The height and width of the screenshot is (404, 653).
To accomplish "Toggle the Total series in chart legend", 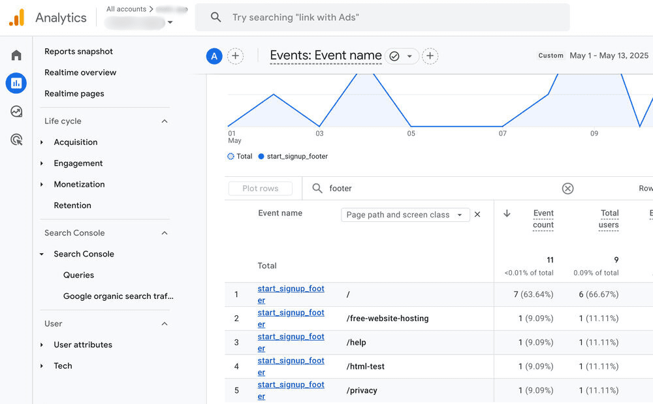I will pos(240,157).
